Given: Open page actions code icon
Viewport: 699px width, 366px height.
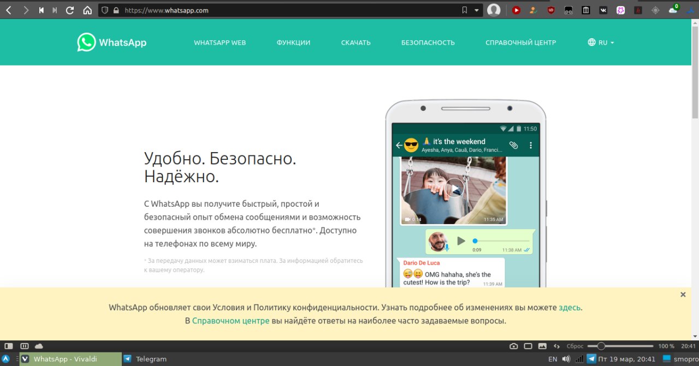Looking at the screenshot, I should (557, 346).
